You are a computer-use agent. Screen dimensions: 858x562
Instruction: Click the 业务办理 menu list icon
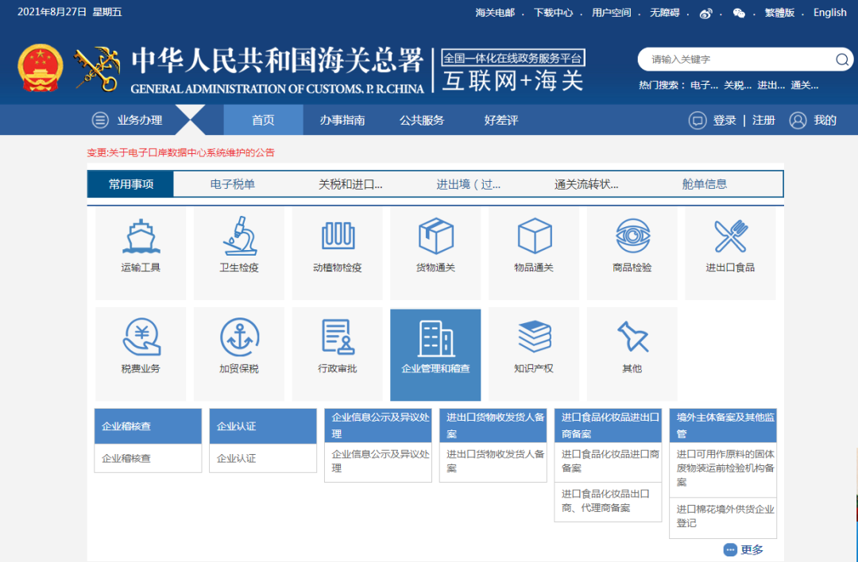100,120
